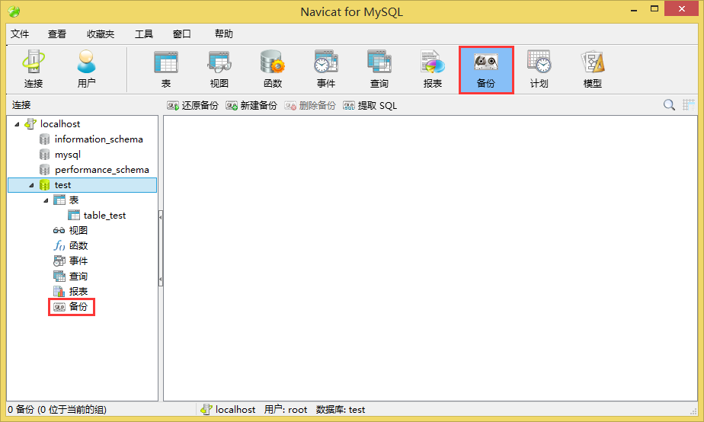
Task: Open the 窗口 (Window) menu
Action: coord(182,34)
